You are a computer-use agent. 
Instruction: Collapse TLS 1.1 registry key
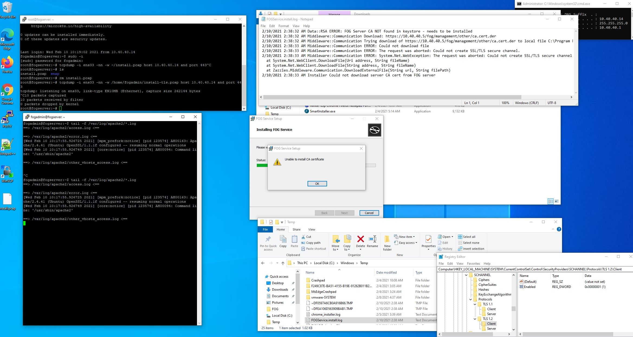(475, 304)
